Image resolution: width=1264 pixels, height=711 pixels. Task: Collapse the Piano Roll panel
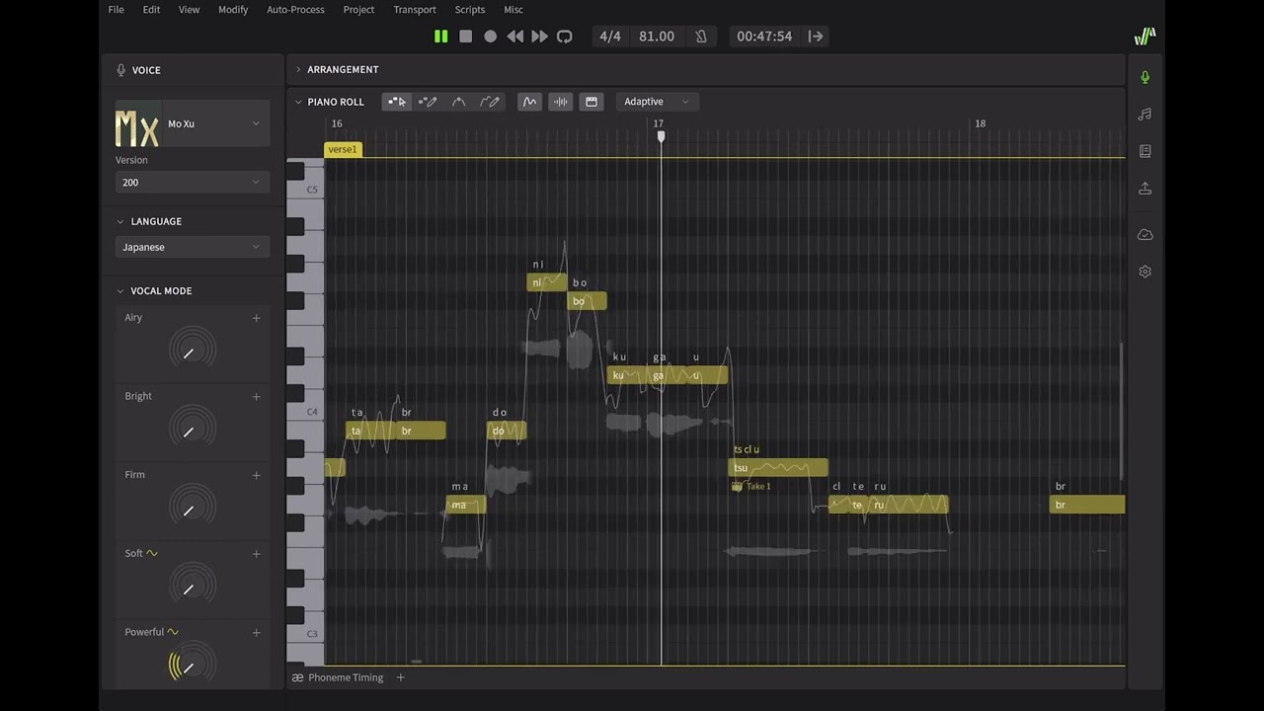(x=298, y=102)
